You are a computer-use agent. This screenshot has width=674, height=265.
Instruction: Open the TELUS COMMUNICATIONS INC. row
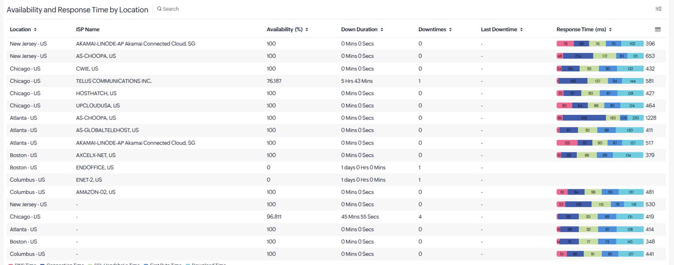336,81
